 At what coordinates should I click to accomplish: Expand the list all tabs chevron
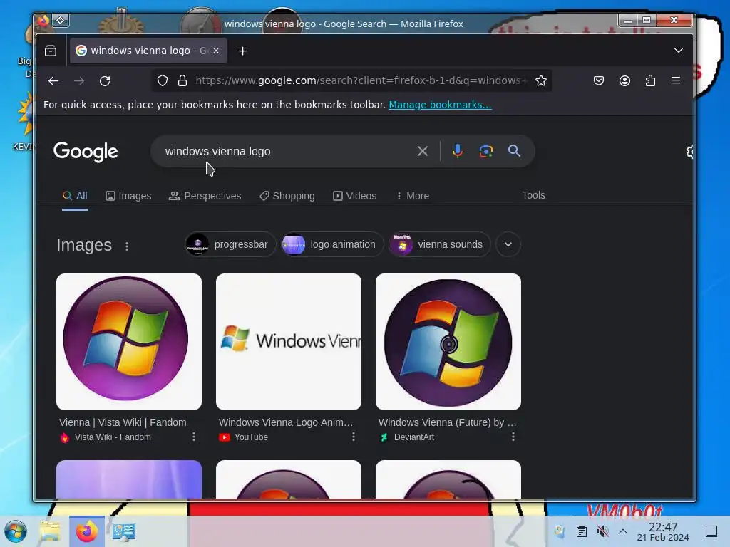tap(679, 51)
